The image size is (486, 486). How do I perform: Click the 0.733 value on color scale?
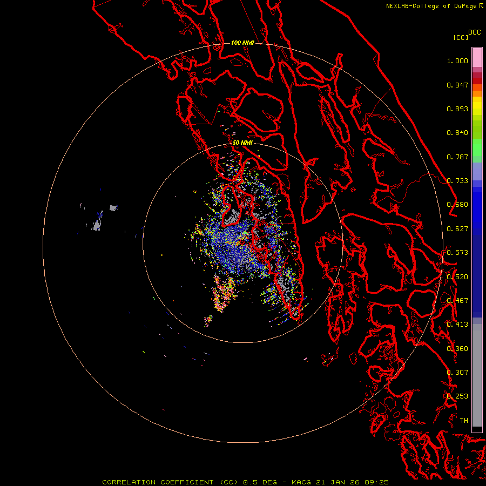[x=457, y=181]
